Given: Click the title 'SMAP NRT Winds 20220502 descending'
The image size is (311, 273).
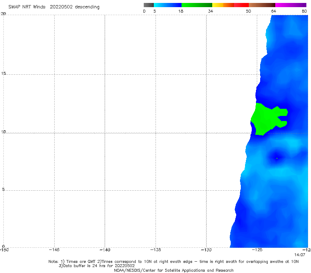Looking at the screenshot, I should (x=54, y=7).
